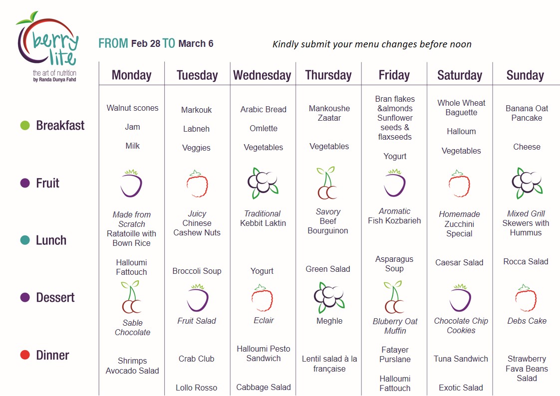
Task: Click the red Dinner bullet dot
Action: (25, 355)
